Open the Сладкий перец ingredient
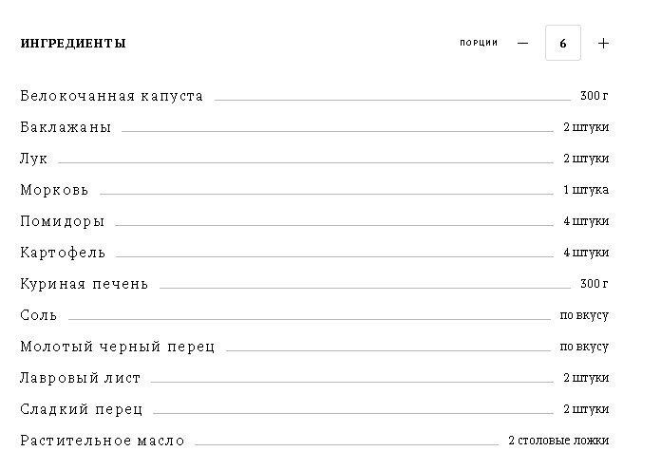 82,409
